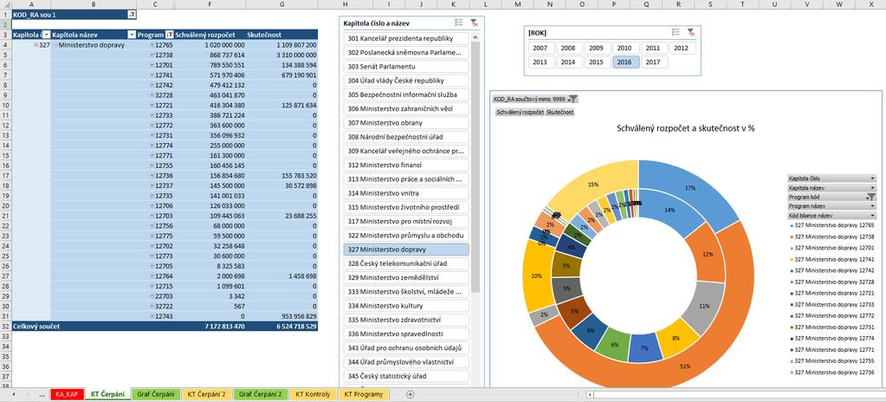Select year 2012 in ROK slicer
This screenshot has height=402, width=886.
tap(682, 48)
